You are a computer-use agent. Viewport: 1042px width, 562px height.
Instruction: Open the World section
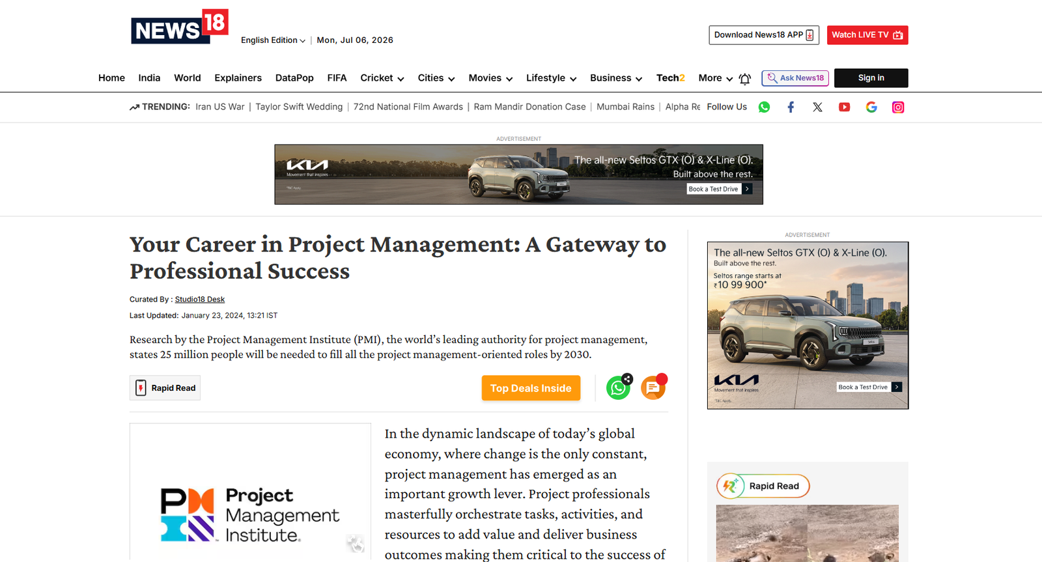[x=188, y=78]
